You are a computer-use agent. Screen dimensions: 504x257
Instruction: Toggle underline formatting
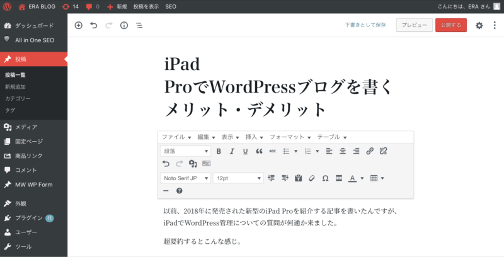(x=246, y=151)
